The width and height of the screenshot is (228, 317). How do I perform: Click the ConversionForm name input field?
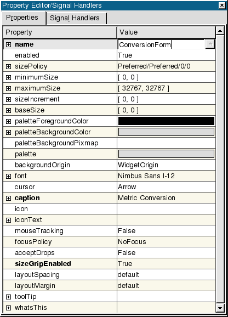tap(161, 44)
